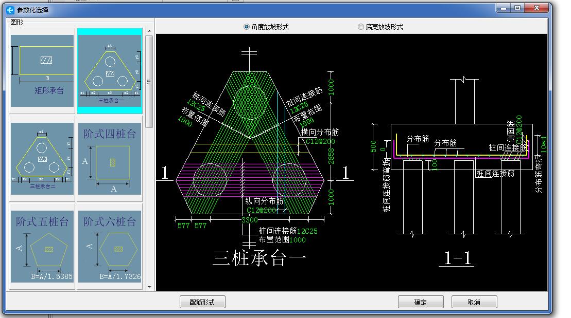The image size is (571, 318).
Task: Click the 100 pile embed value in section
Action: click(x=435, y=164)
